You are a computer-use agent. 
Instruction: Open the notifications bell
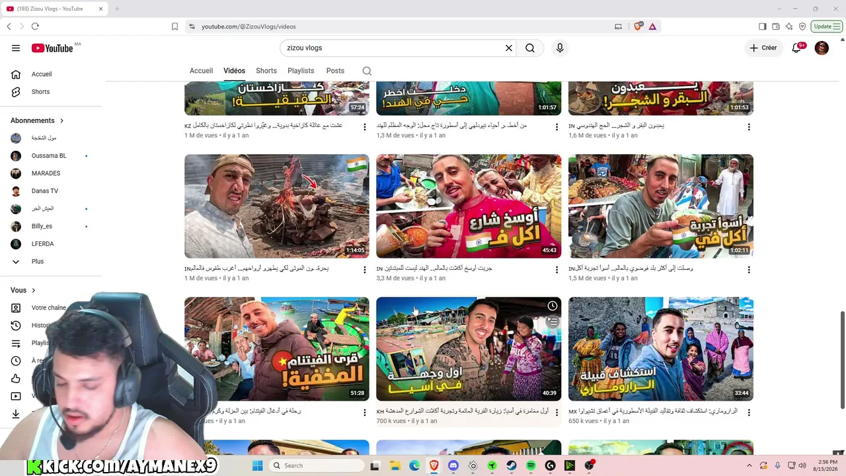797,48
